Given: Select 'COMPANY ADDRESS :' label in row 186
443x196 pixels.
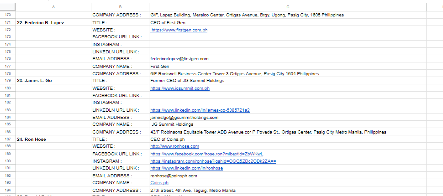Looking at the screenshot, I should click(x=120, y=132).
